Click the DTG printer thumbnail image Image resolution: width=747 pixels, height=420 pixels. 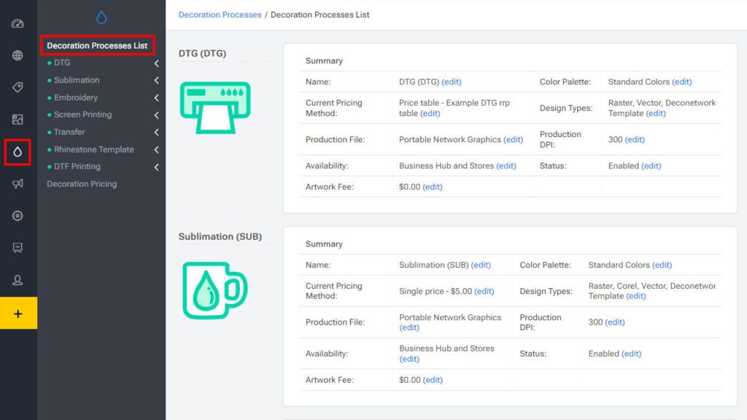tap(214, 108)
